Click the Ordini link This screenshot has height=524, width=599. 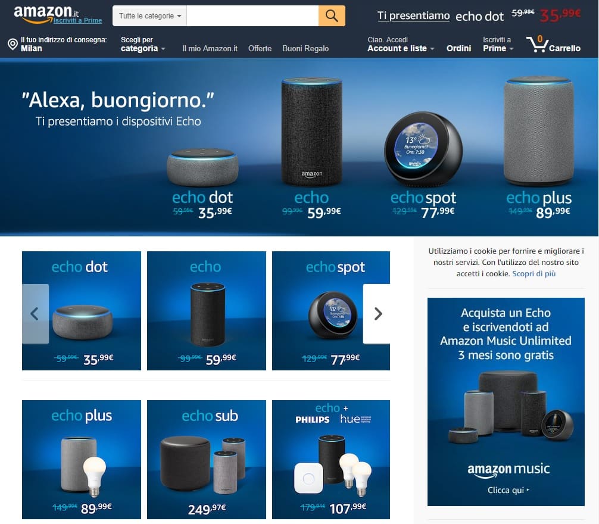(x=458, y=48)
